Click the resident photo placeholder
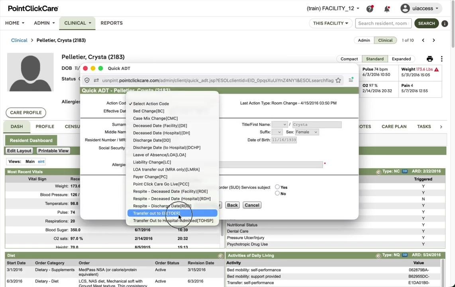The height and width of the screenshot is (287, 455). (30, 72)
